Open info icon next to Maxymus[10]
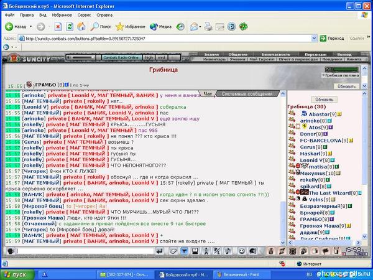 pos(338,174)
